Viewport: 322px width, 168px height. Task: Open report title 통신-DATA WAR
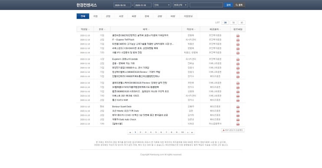(x=120, y=100)
